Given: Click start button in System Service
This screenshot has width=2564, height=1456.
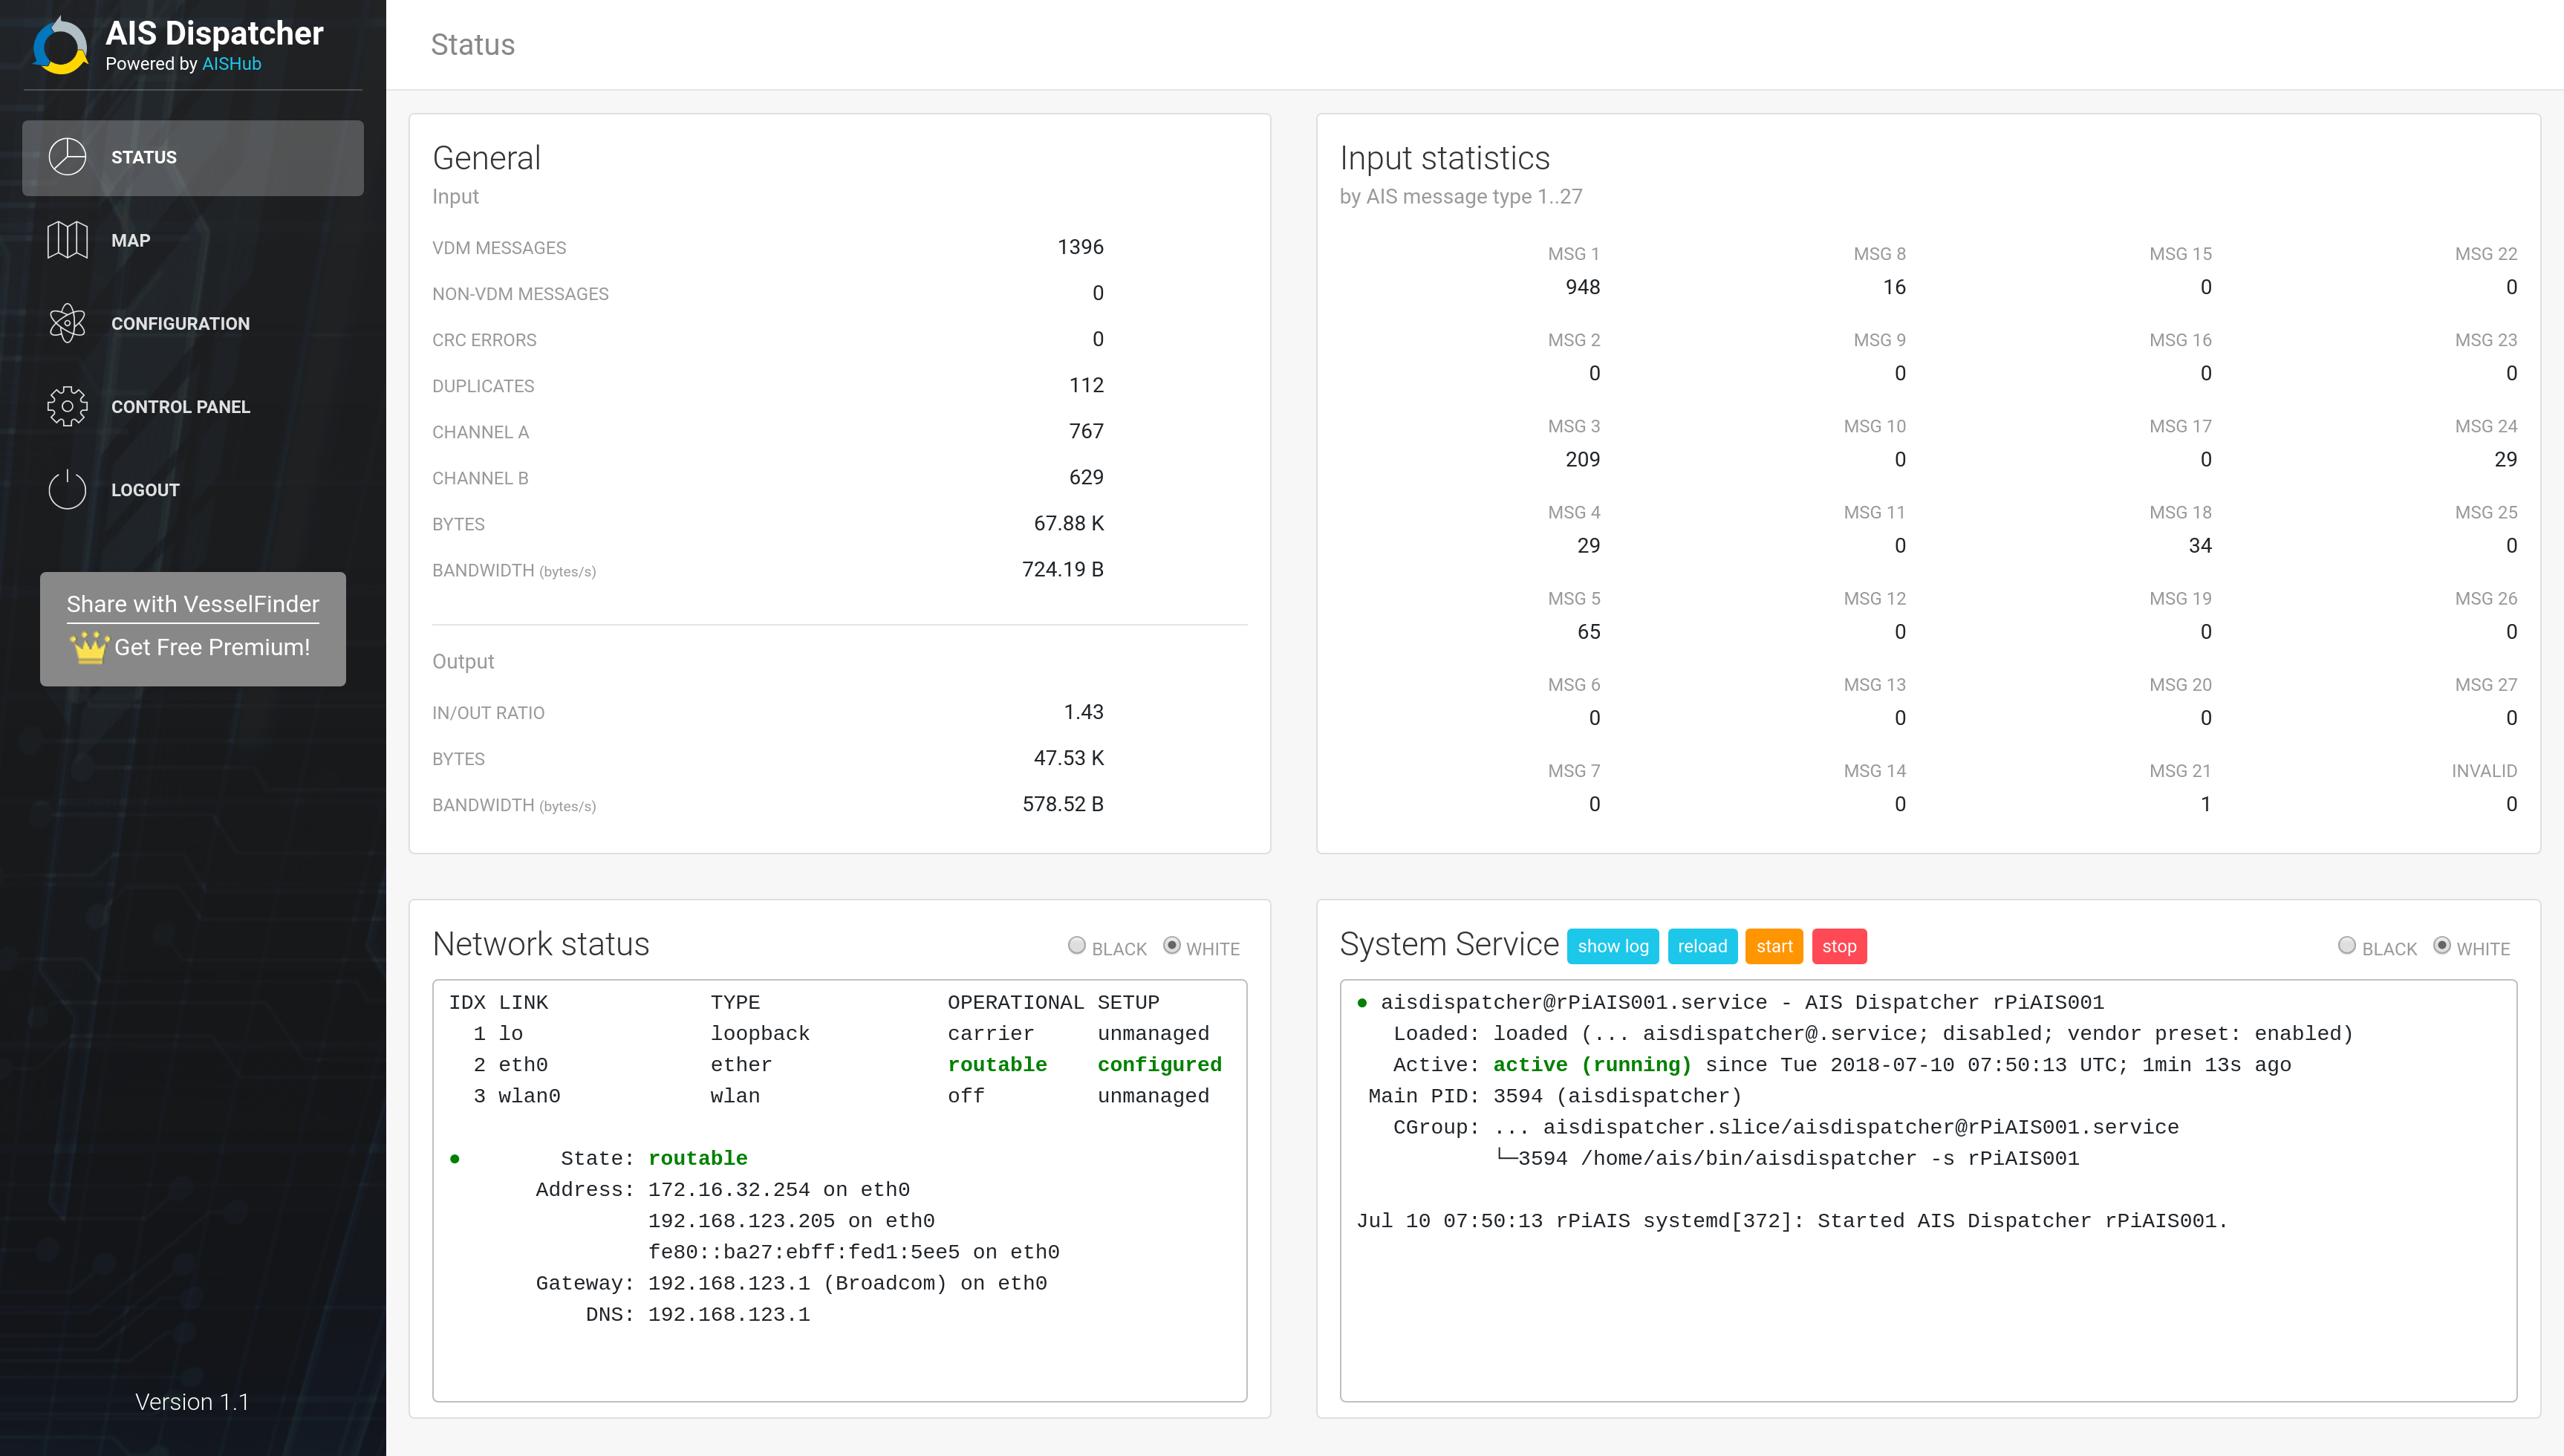Looking at the screenshot, I should [x=1773, y=946].
